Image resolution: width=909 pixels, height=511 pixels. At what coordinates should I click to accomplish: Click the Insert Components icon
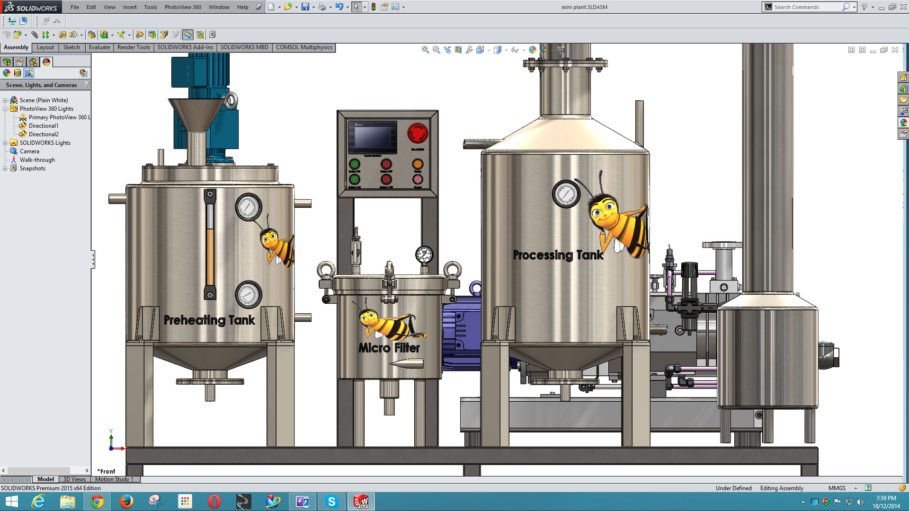point(17,35)
